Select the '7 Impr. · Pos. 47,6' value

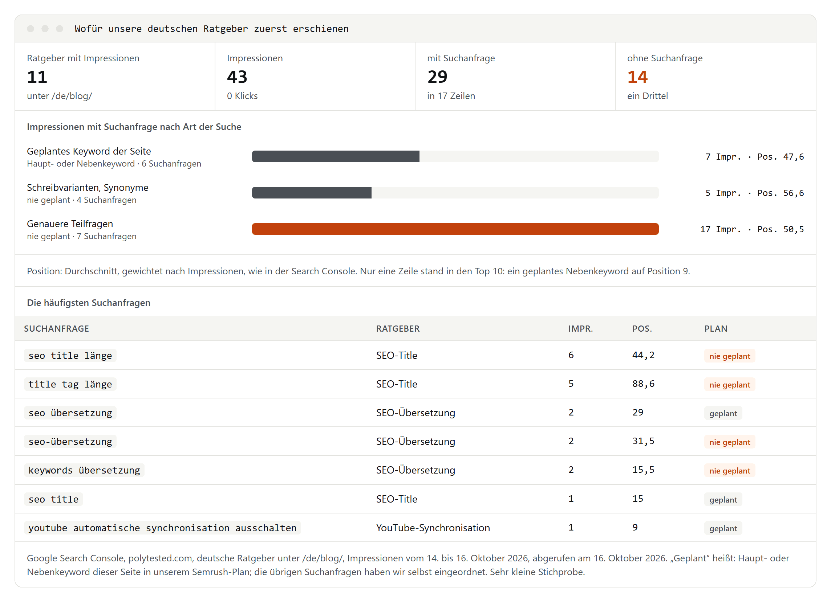tap(754, 157)
